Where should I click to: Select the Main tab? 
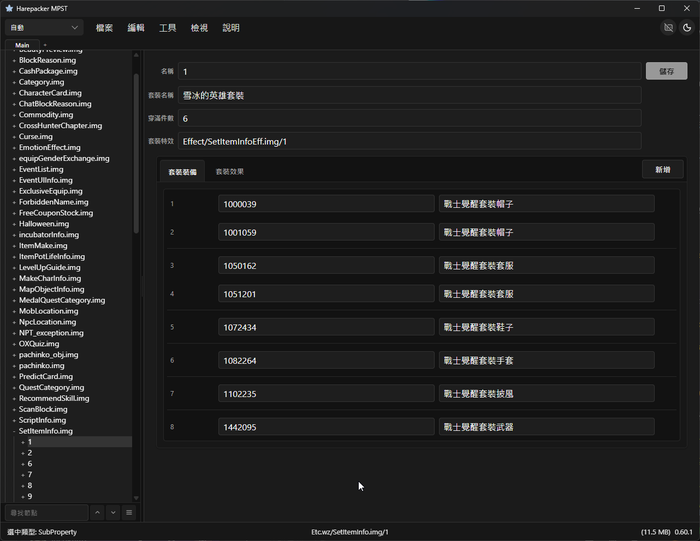(22, 45)
